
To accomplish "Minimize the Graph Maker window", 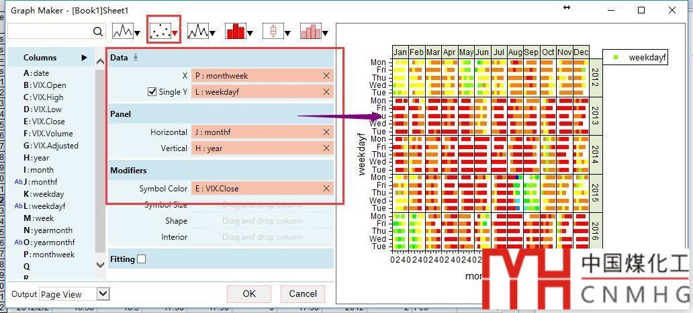I will [611, 9].
